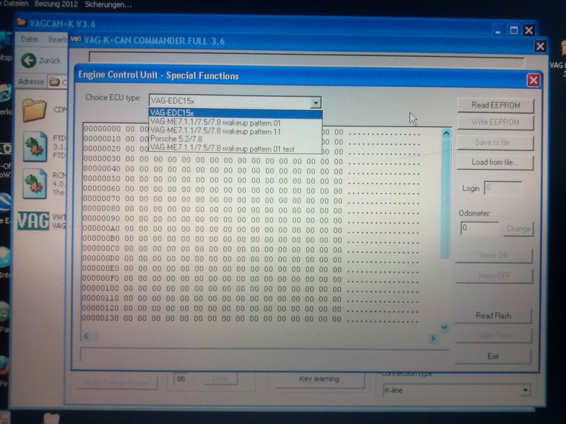
Task: Click the Write Flash button
Action: point(493,336)
